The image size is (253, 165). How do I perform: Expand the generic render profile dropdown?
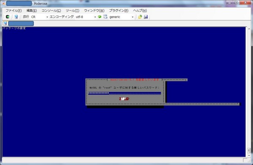click(x=133, y=17)
